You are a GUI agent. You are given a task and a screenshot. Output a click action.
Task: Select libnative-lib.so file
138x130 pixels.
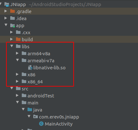tap(47, 68)
